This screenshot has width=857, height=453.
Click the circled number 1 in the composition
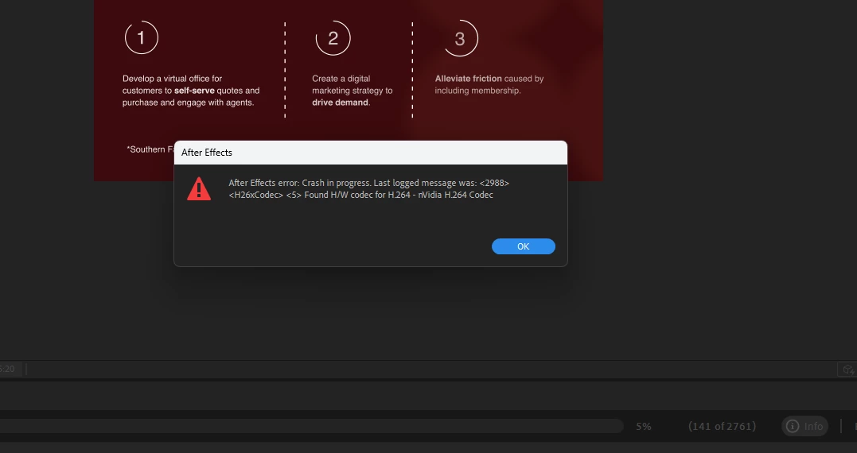click(x=141, y=37)
